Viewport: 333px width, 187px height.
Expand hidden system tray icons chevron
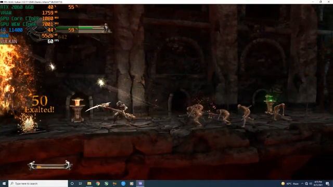(x=302, y=183)
